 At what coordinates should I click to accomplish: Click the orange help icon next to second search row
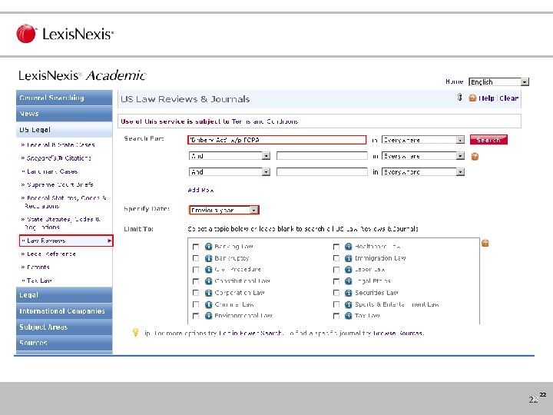[475, 156]
